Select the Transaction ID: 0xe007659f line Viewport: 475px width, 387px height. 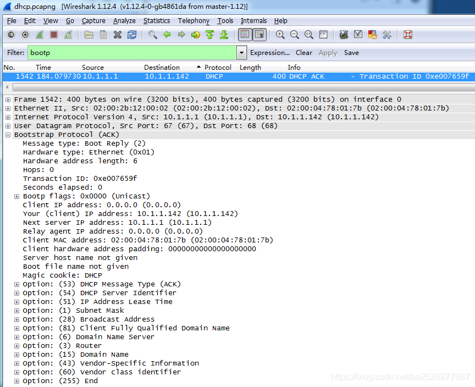pos(80,179)
